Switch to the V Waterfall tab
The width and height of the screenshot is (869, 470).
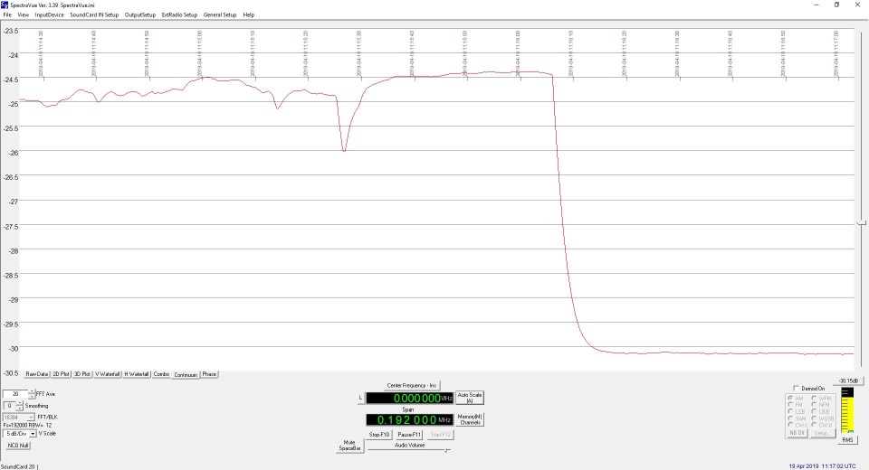pyautogui.click(x=107, y=374)
